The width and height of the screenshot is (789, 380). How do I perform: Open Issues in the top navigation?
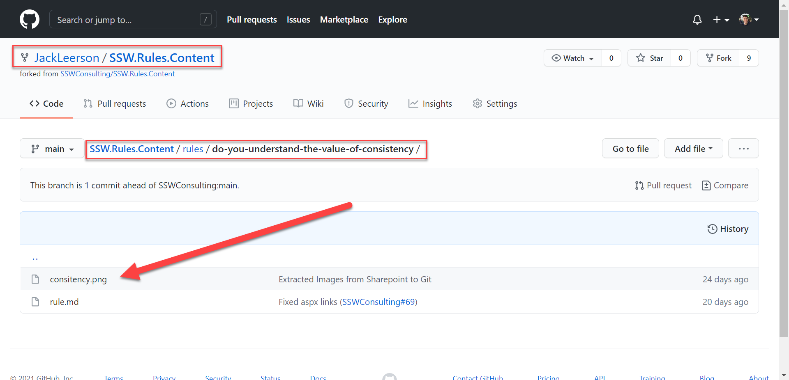point(298,20)
